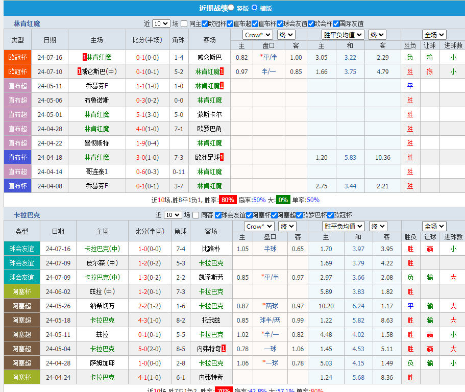Image resolution: width=465 pixels, height=392 pixels.
Task: Open the Crow* bookmaker dropdown
Action: pyautogui.click(x=257, y=34)
